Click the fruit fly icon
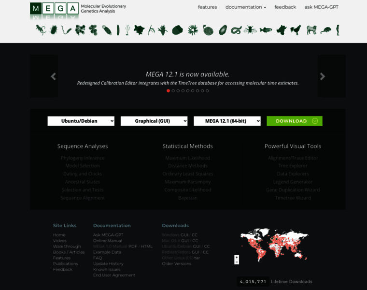 click(250, 30)
